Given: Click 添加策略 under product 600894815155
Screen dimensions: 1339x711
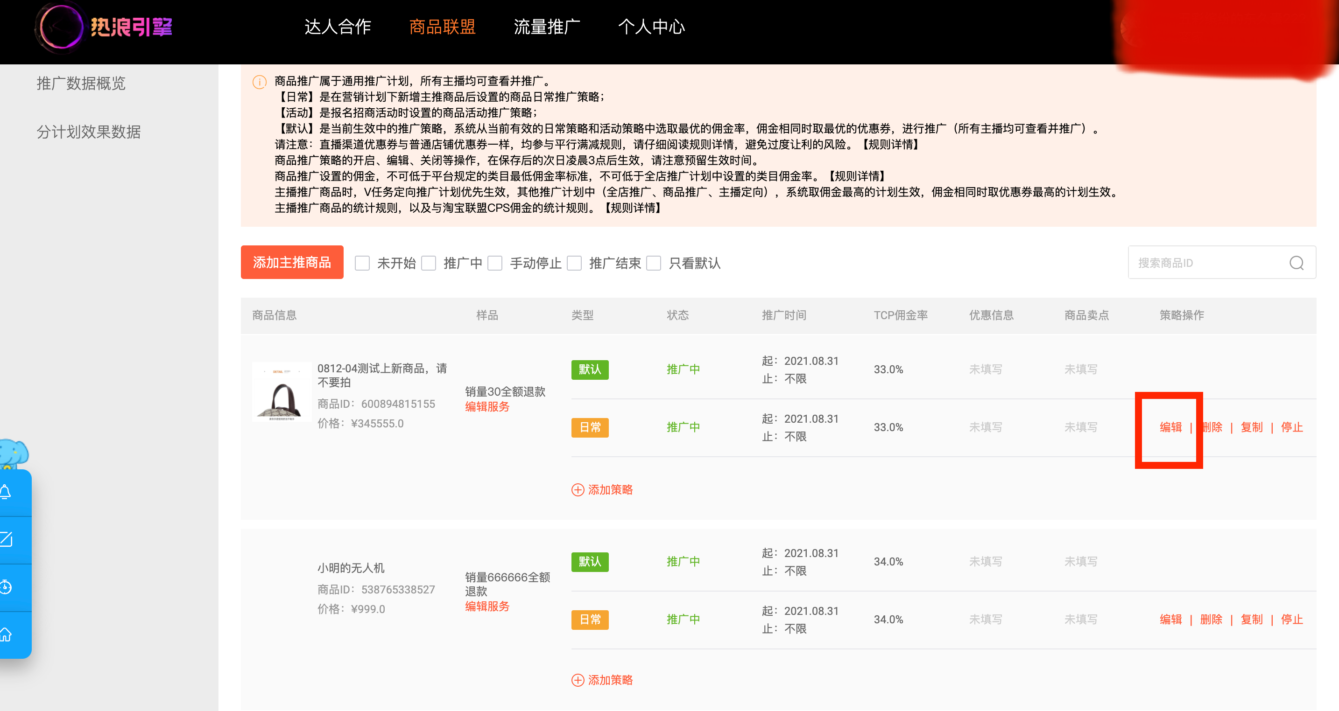Looking at the screenshot, I should point(602,490).
